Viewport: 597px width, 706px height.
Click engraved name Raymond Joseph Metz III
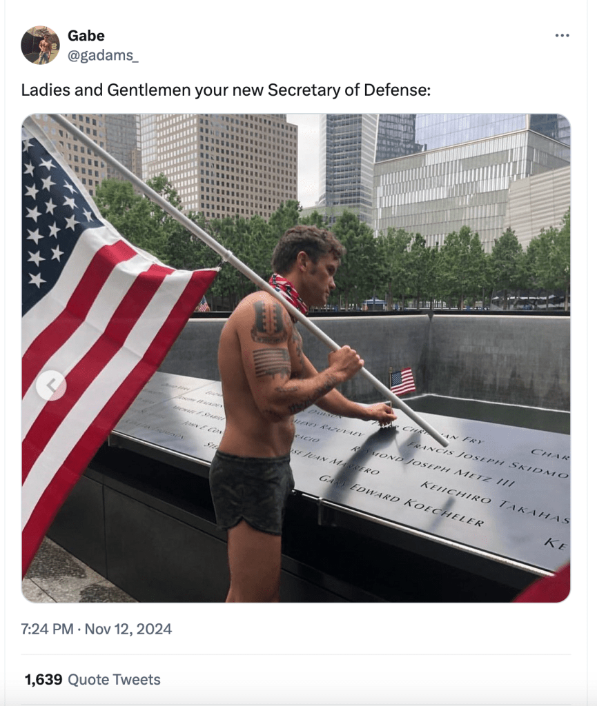(x=433, y=465)
